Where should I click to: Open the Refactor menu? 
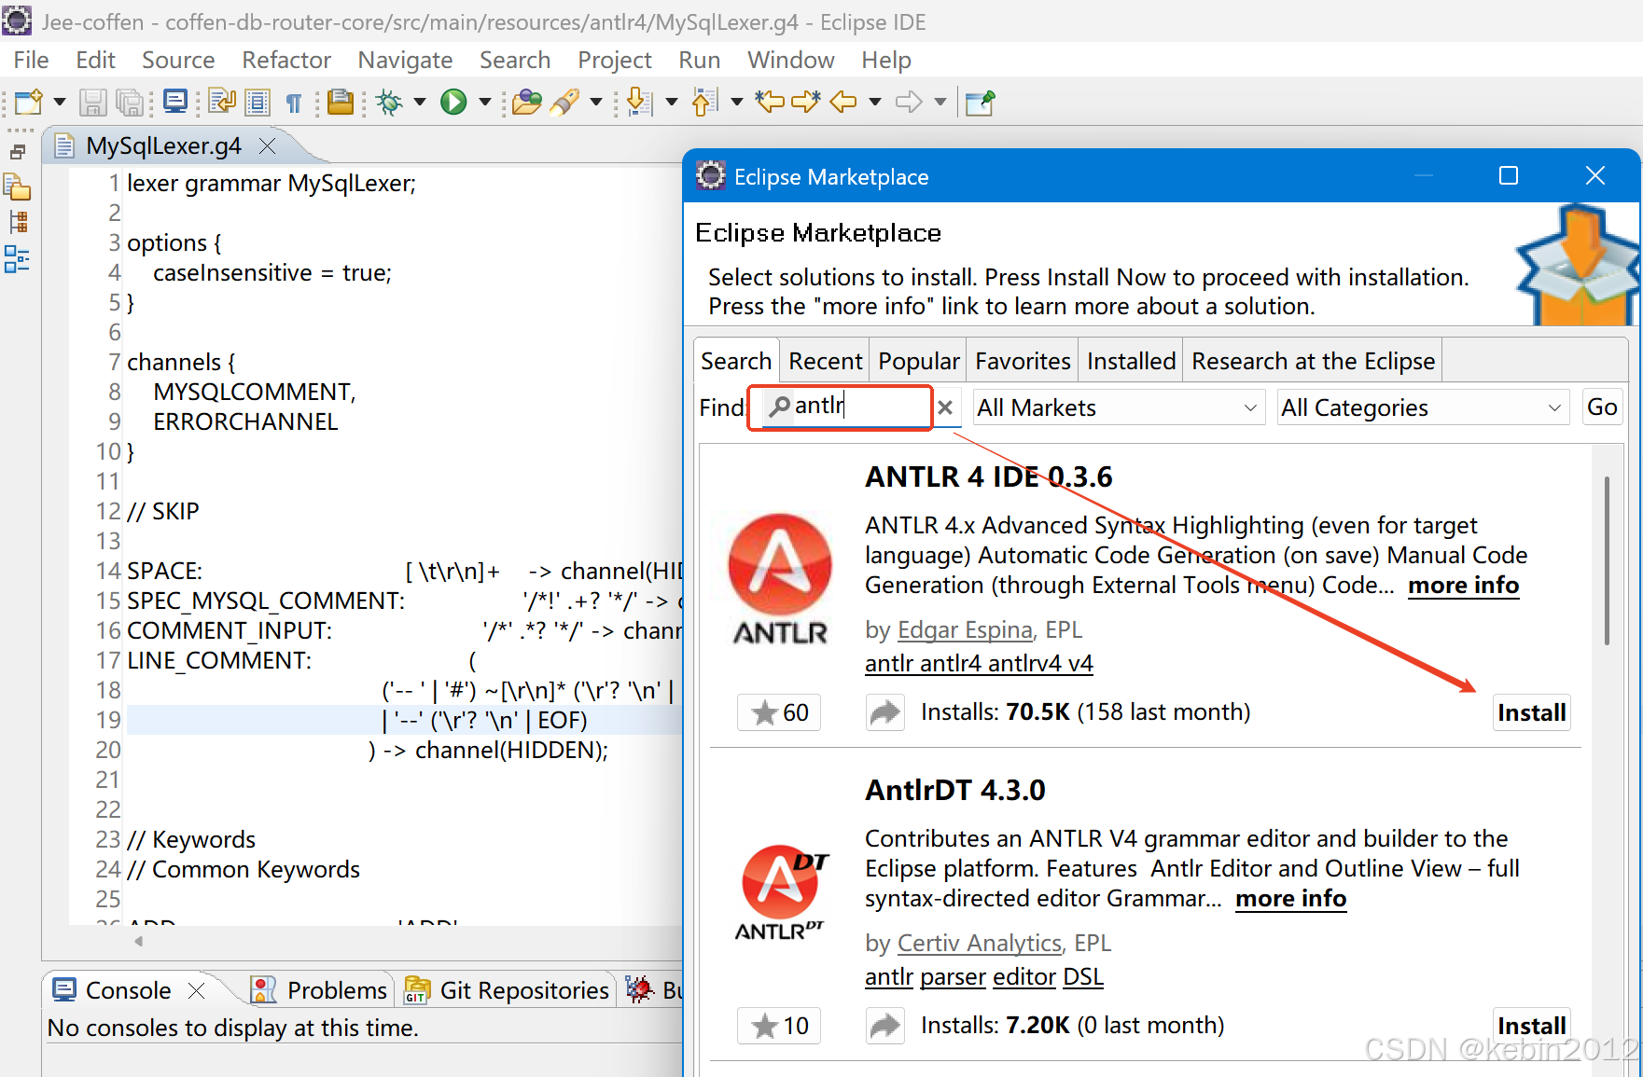pyautogui.click(x=286, y=60)
